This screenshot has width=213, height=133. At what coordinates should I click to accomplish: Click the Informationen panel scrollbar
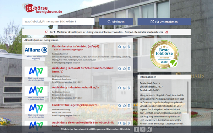pyautogui.click(x=188, y=97)
